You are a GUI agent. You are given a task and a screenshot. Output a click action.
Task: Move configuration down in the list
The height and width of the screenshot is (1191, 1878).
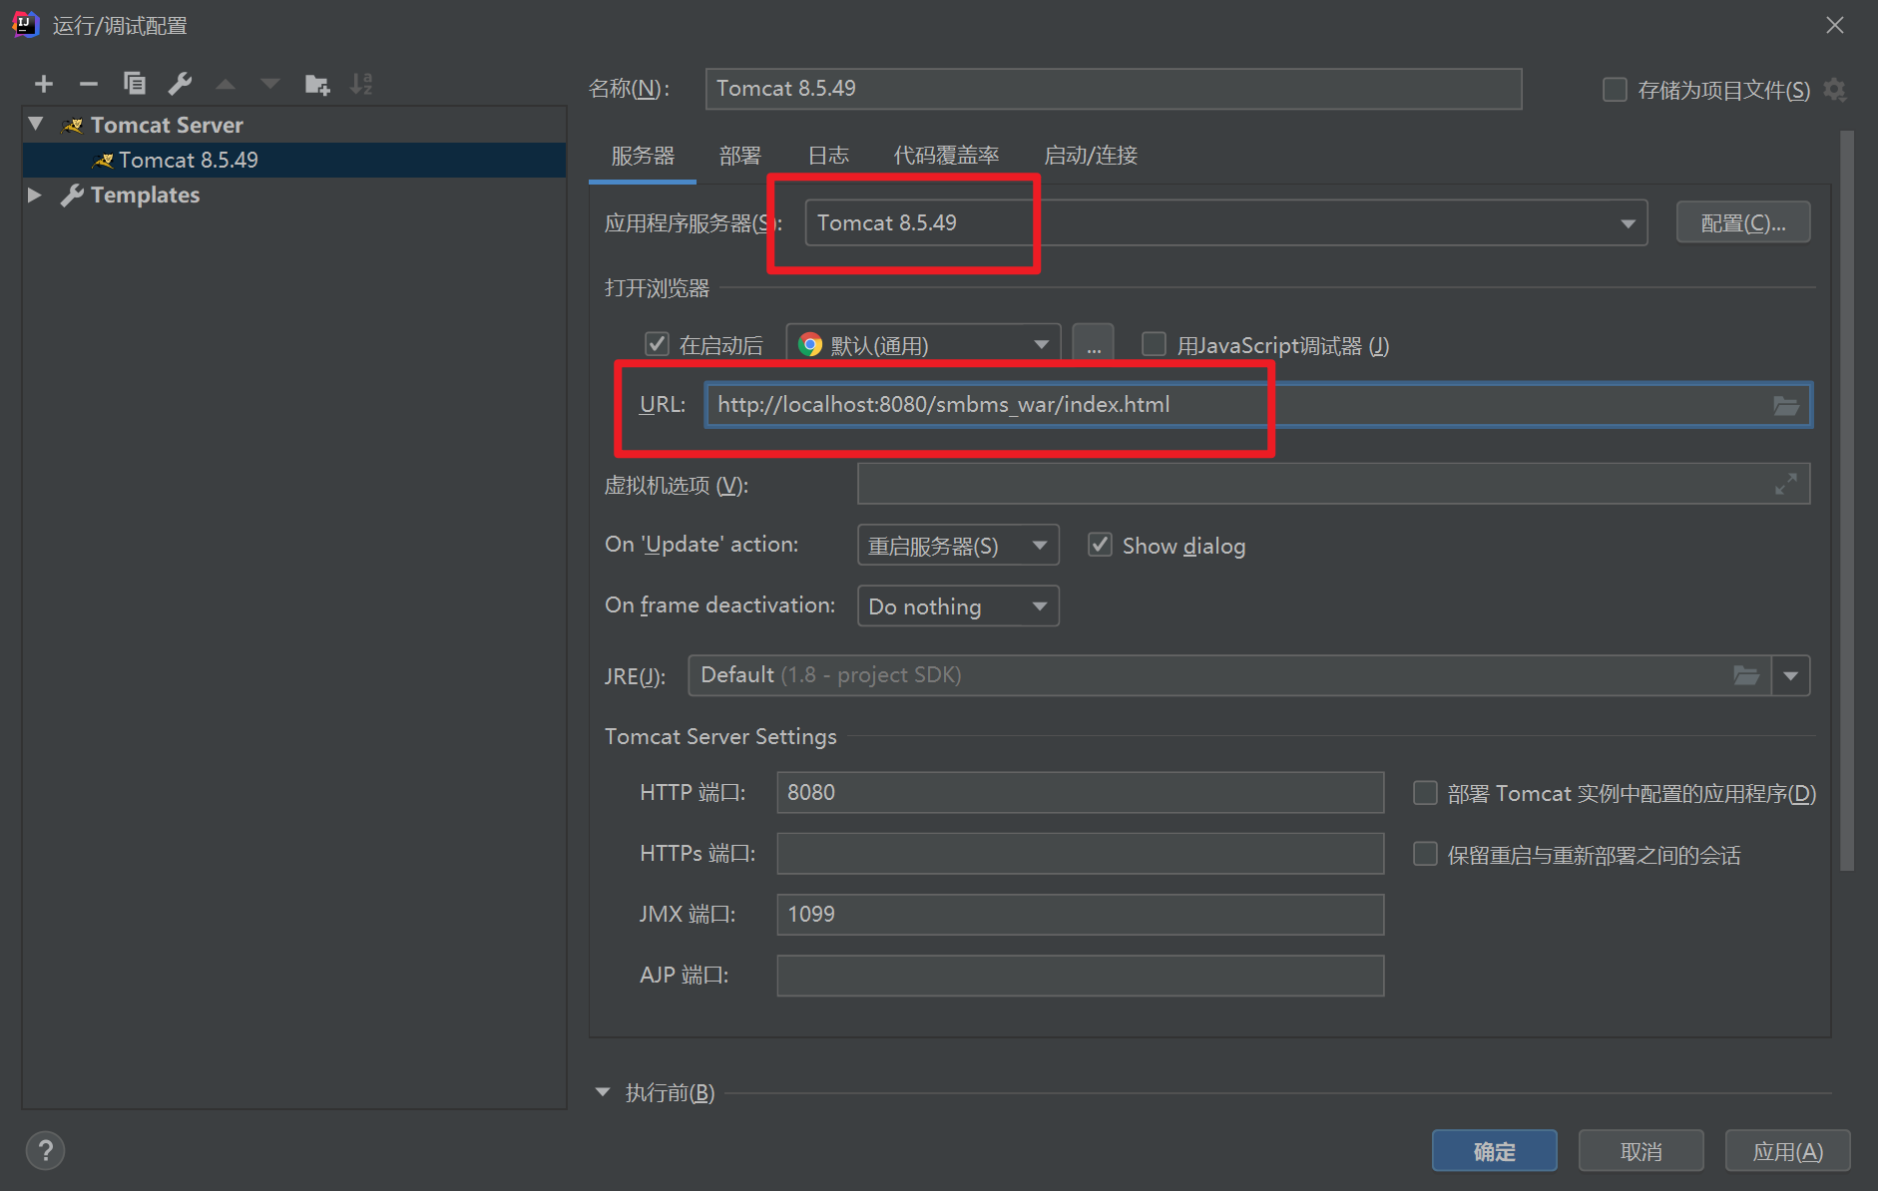[269, 85]
